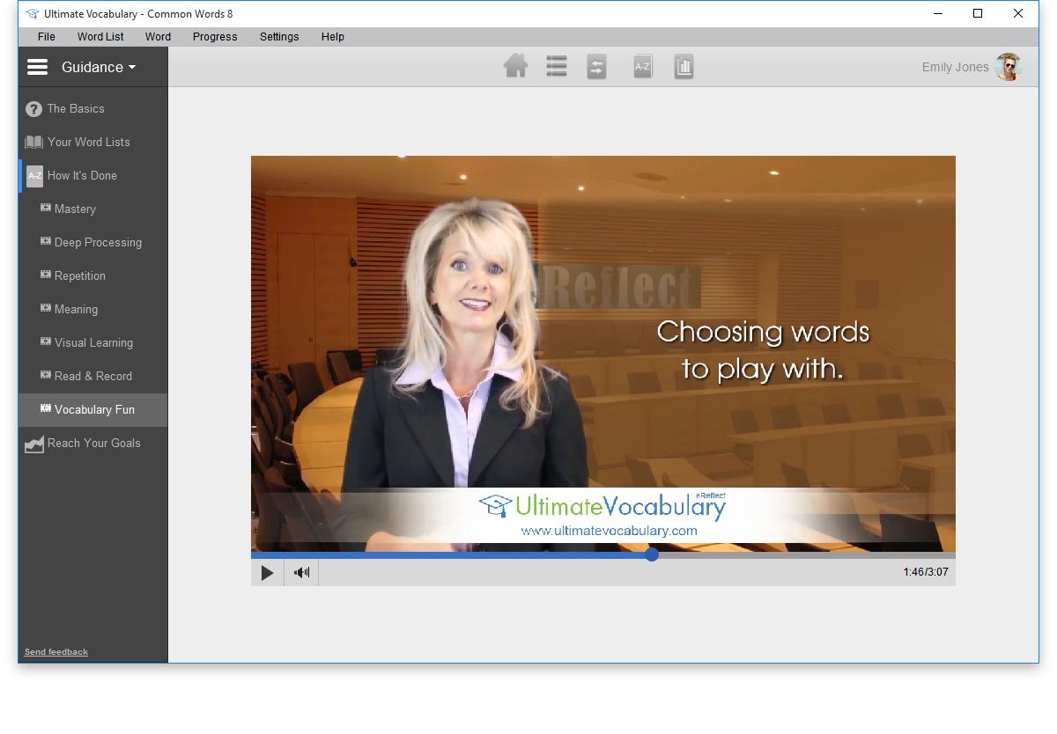Image resolution: width=1057 pixels, height=734 pixels.
Task: Expand Your Word Lists section
Action: [88, 143]
